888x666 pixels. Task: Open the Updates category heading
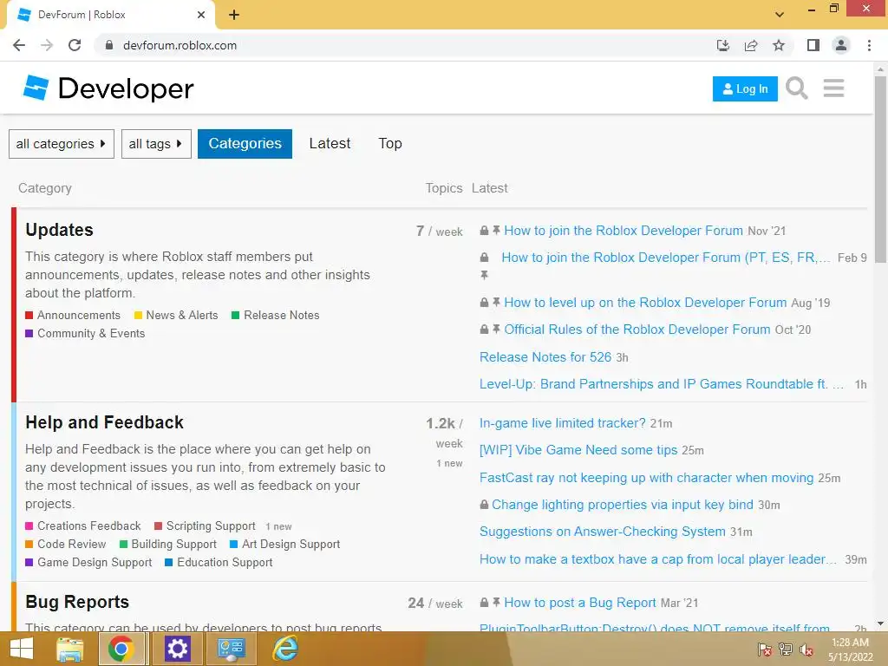pos(60,230)
